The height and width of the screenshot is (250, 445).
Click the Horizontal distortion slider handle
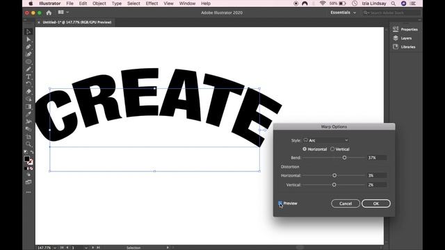click(x=334, y=176)
